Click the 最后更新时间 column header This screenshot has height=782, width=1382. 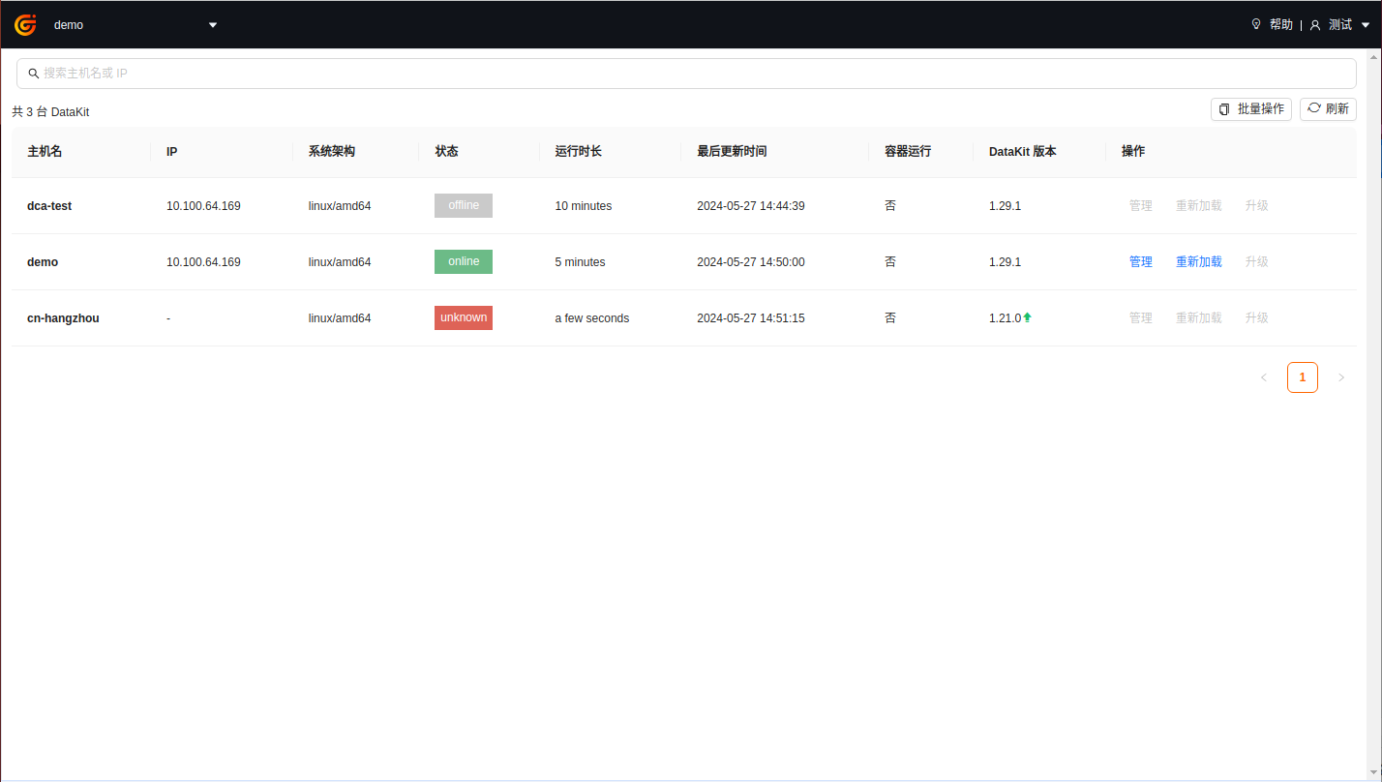click(732, 152)
